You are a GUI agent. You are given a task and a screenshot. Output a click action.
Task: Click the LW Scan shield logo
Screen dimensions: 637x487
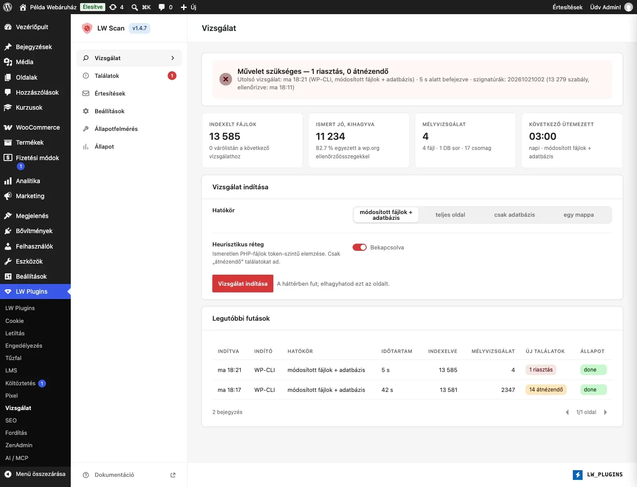87,28
